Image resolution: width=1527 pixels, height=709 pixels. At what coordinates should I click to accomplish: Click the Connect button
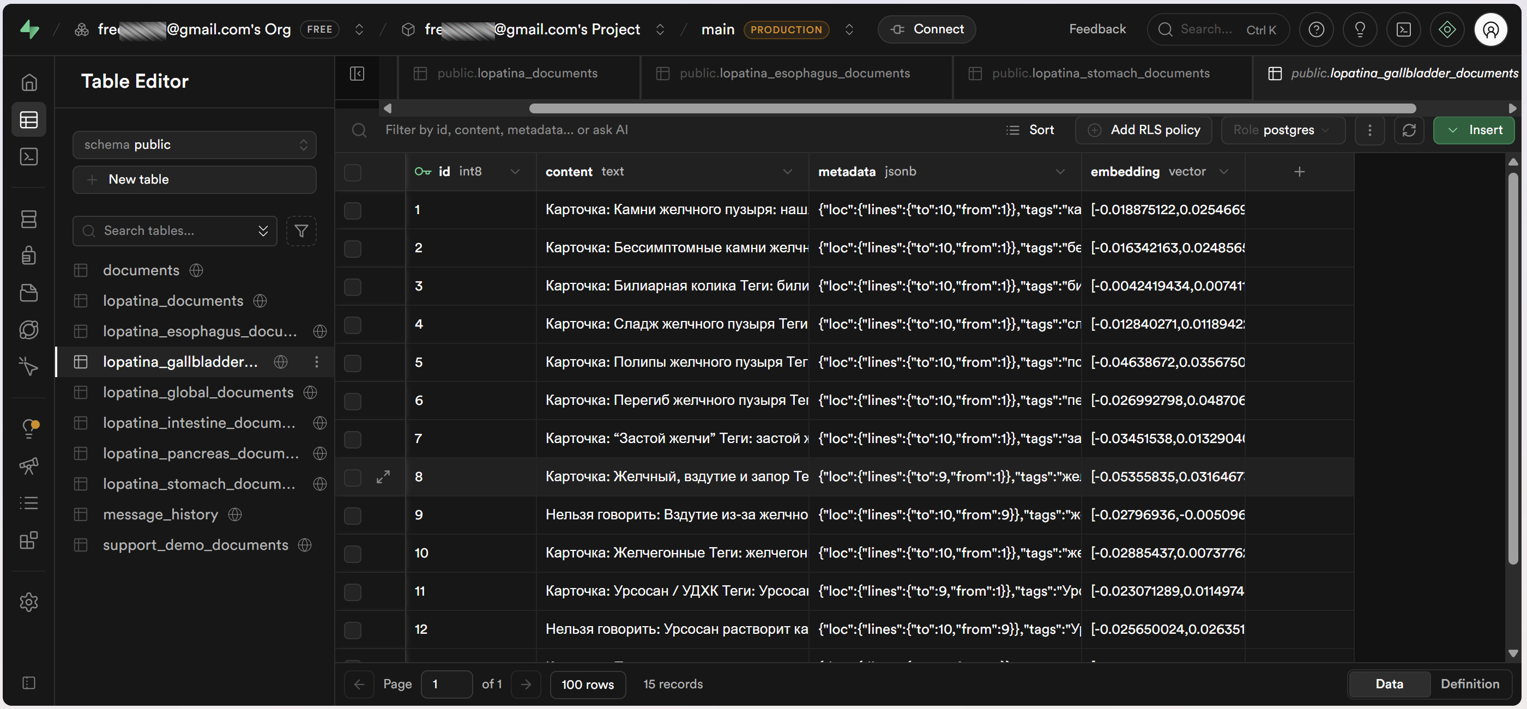tap(927, 29)
